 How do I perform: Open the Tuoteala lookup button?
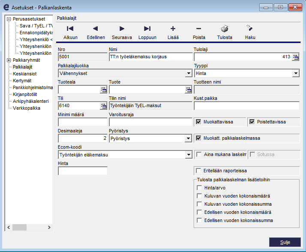pos(104,90)
